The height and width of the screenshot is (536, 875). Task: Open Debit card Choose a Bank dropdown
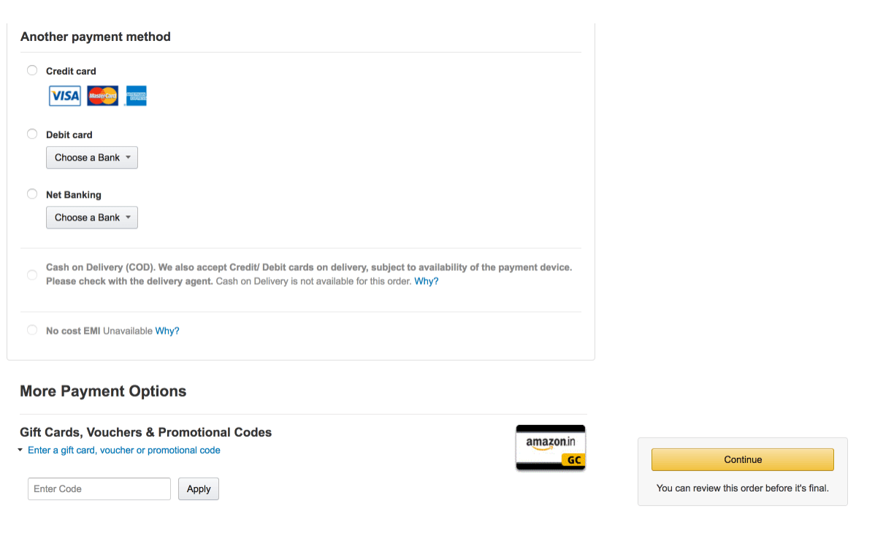coord(92,157)
